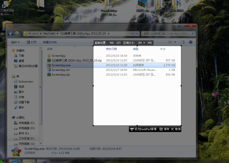
Task: Click the magnifier icon in search box
Action: pyautogui.click(x=193, y=34)
